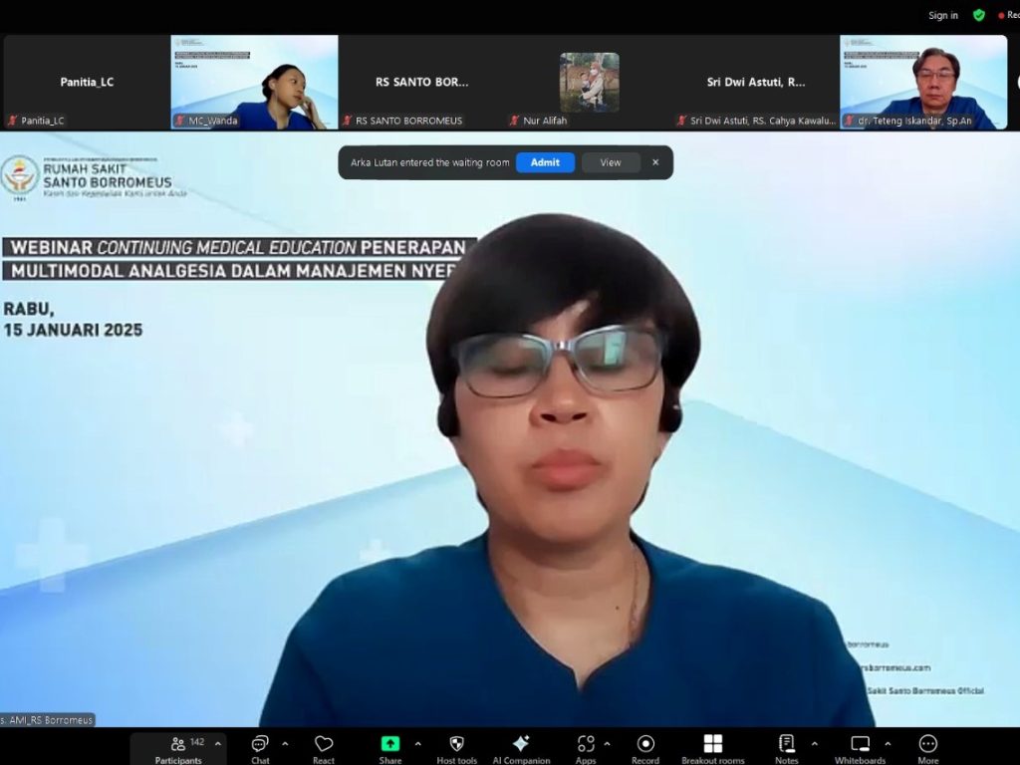This screenshot has width=1020, height=765.
Task: Open the Participants panel icon
Action: point(178,744)
